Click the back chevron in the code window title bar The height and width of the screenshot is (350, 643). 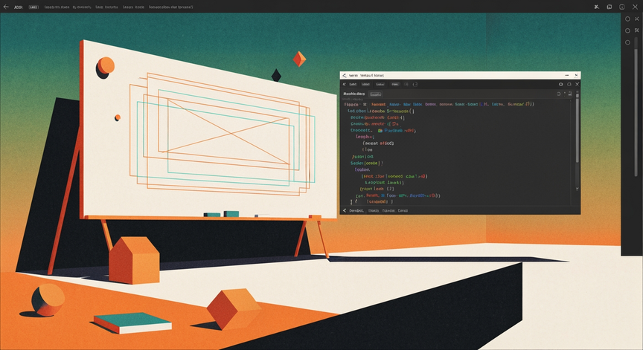(344, 76)
